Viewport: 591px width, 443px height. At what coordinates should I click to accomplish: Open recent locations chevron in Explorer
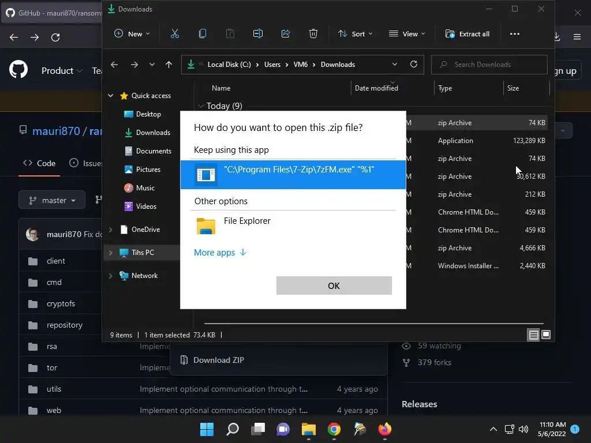point(152,65)
